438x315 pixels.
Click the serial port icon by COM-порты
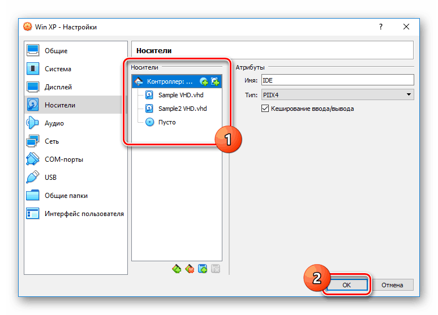point(33,159)
